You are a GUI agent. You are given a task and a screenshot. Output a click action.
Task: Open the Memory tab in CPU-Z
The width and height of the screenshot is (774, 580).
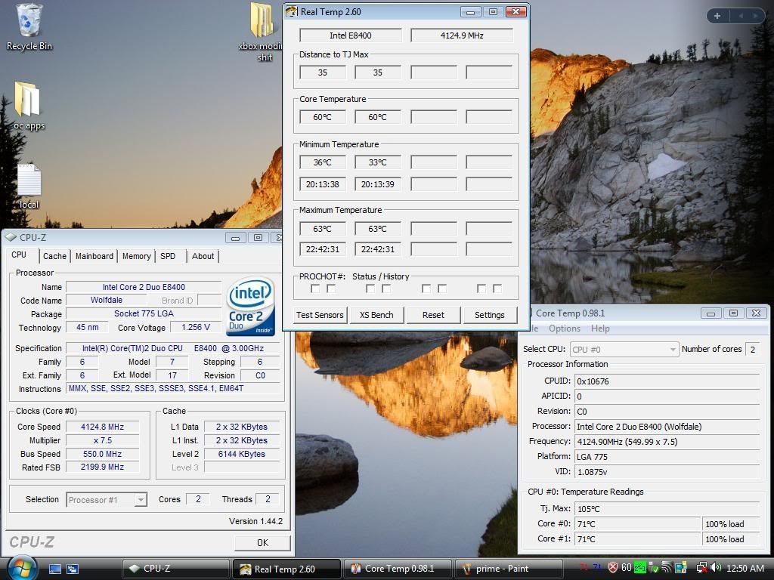[x=137, y=256]
